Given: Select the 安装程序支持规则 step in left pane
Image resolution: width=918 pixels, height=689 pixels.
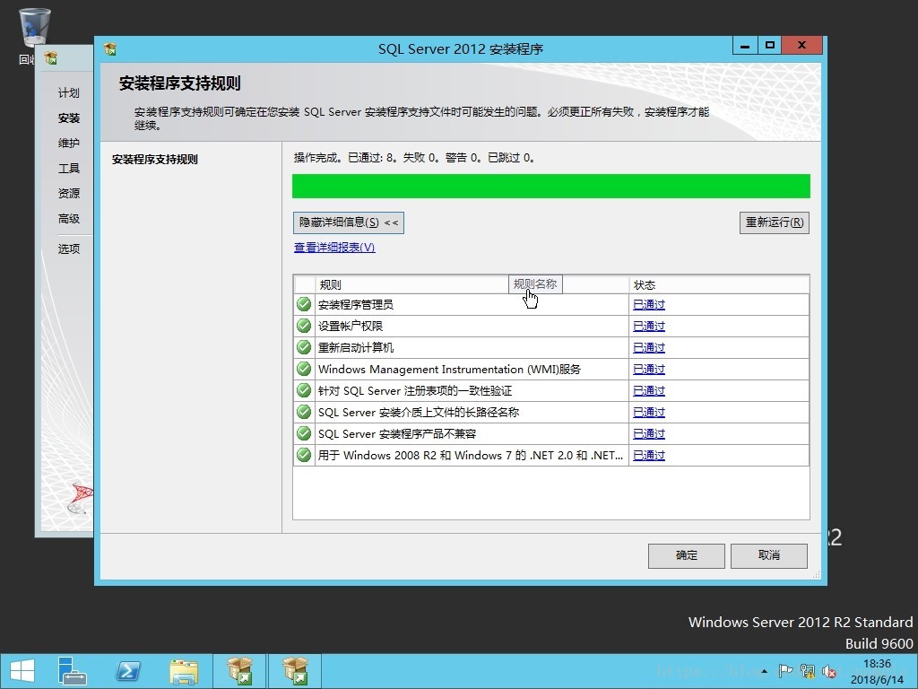Looking at the screenshot, I should 154,160.
